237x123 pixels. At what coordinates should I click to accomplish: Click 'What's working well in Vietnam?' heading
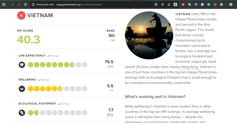pyautogui.click(x=155, y=97)
